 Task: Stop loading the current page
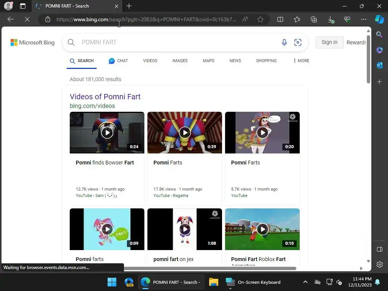(x=27, y=19)
